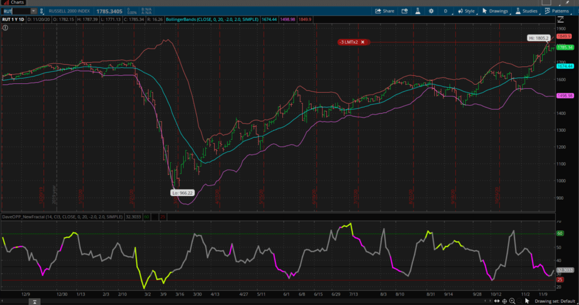Click the R: 16.26 range value

tap(155, 20)
